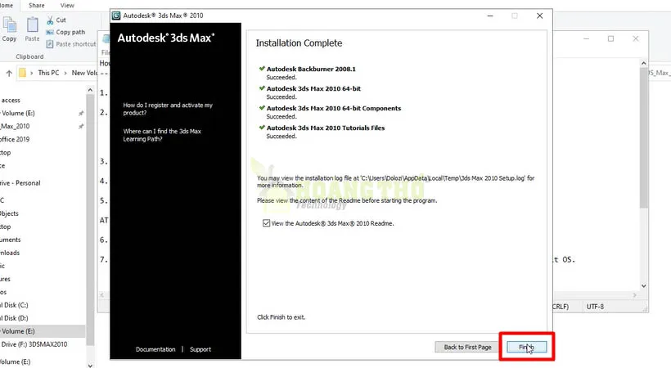Untick View the Autodesk 3ds Max 2010 Readme
Viewport: 671px width, 368px height.
click(x=266, y=223)
